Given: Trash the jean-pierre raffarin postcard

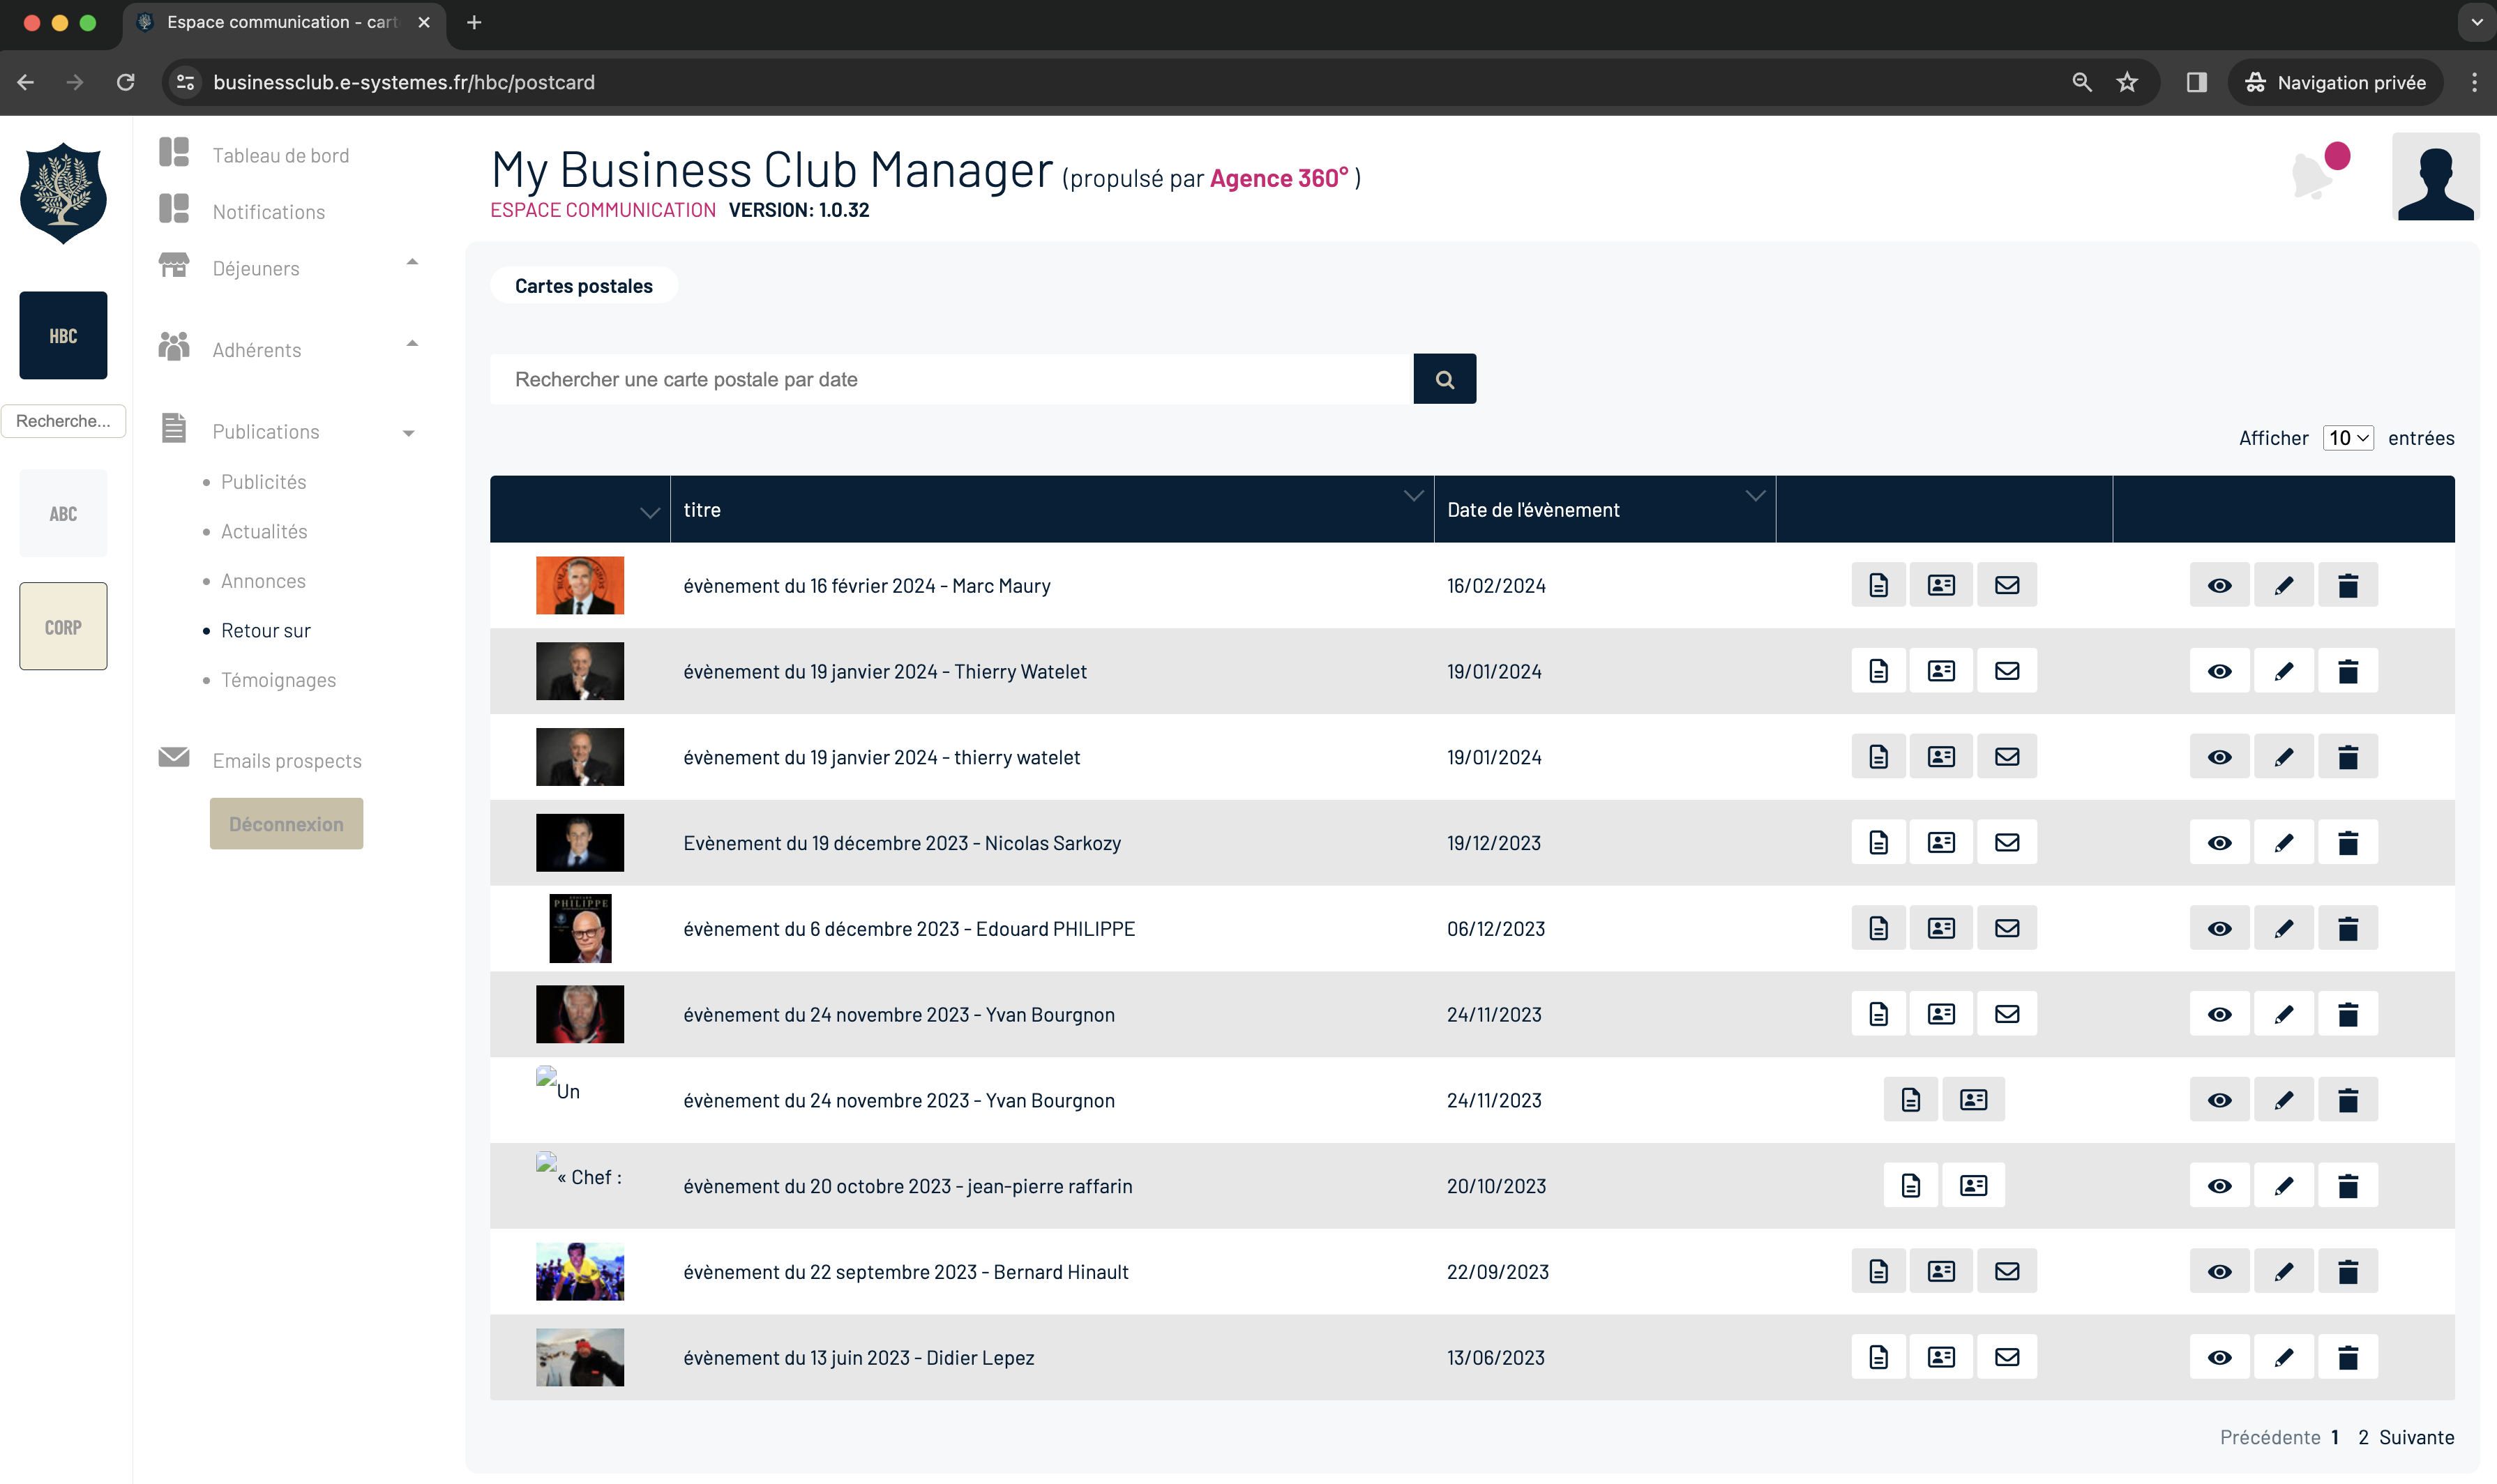Looking at the screenshot, I should pyautogui.click(x=2347, y=1186).
